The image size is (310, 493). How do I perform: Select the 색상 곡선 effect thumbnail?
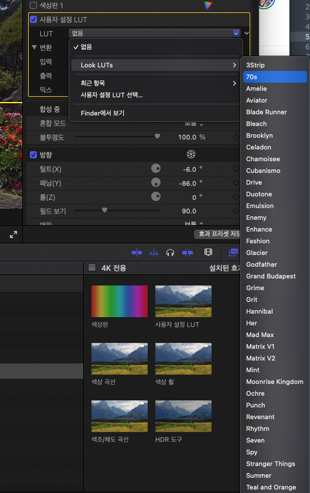point(120,359)
